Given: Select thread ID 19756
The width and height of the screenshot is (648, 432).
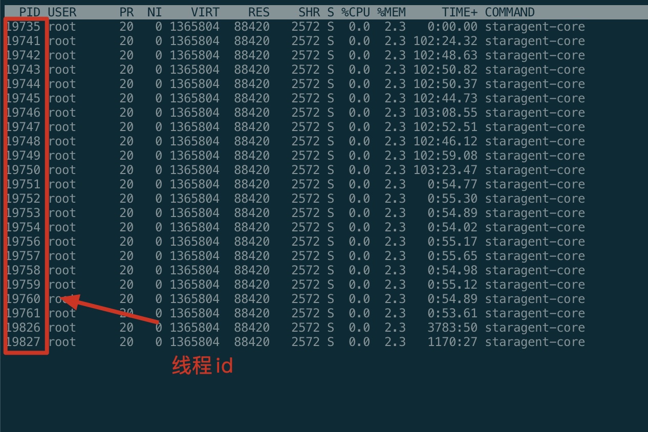Looking at the screenshot, I should tap(24, 242).
